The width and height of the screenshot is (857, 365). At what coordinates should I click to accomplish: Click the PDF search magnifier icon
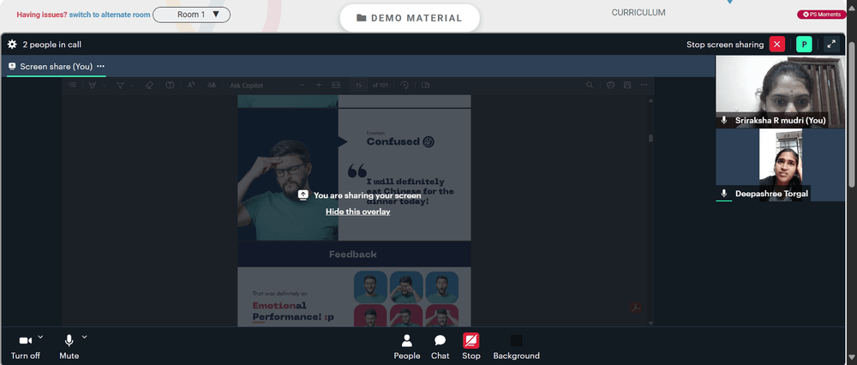click(590, 85)
